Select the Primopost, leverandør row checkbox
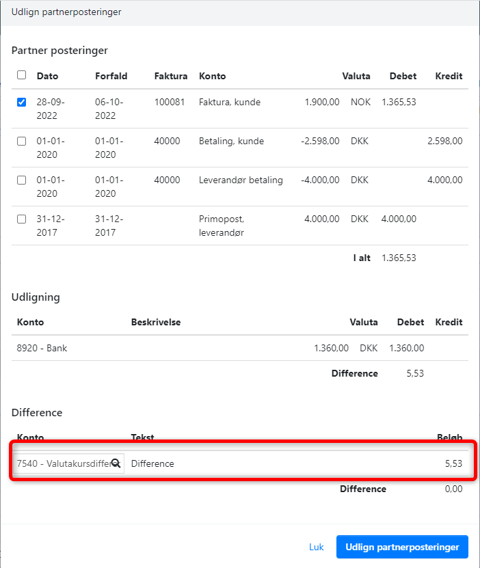Image resolution: width=480 pixels, height=568 pixels. point(21,219)
